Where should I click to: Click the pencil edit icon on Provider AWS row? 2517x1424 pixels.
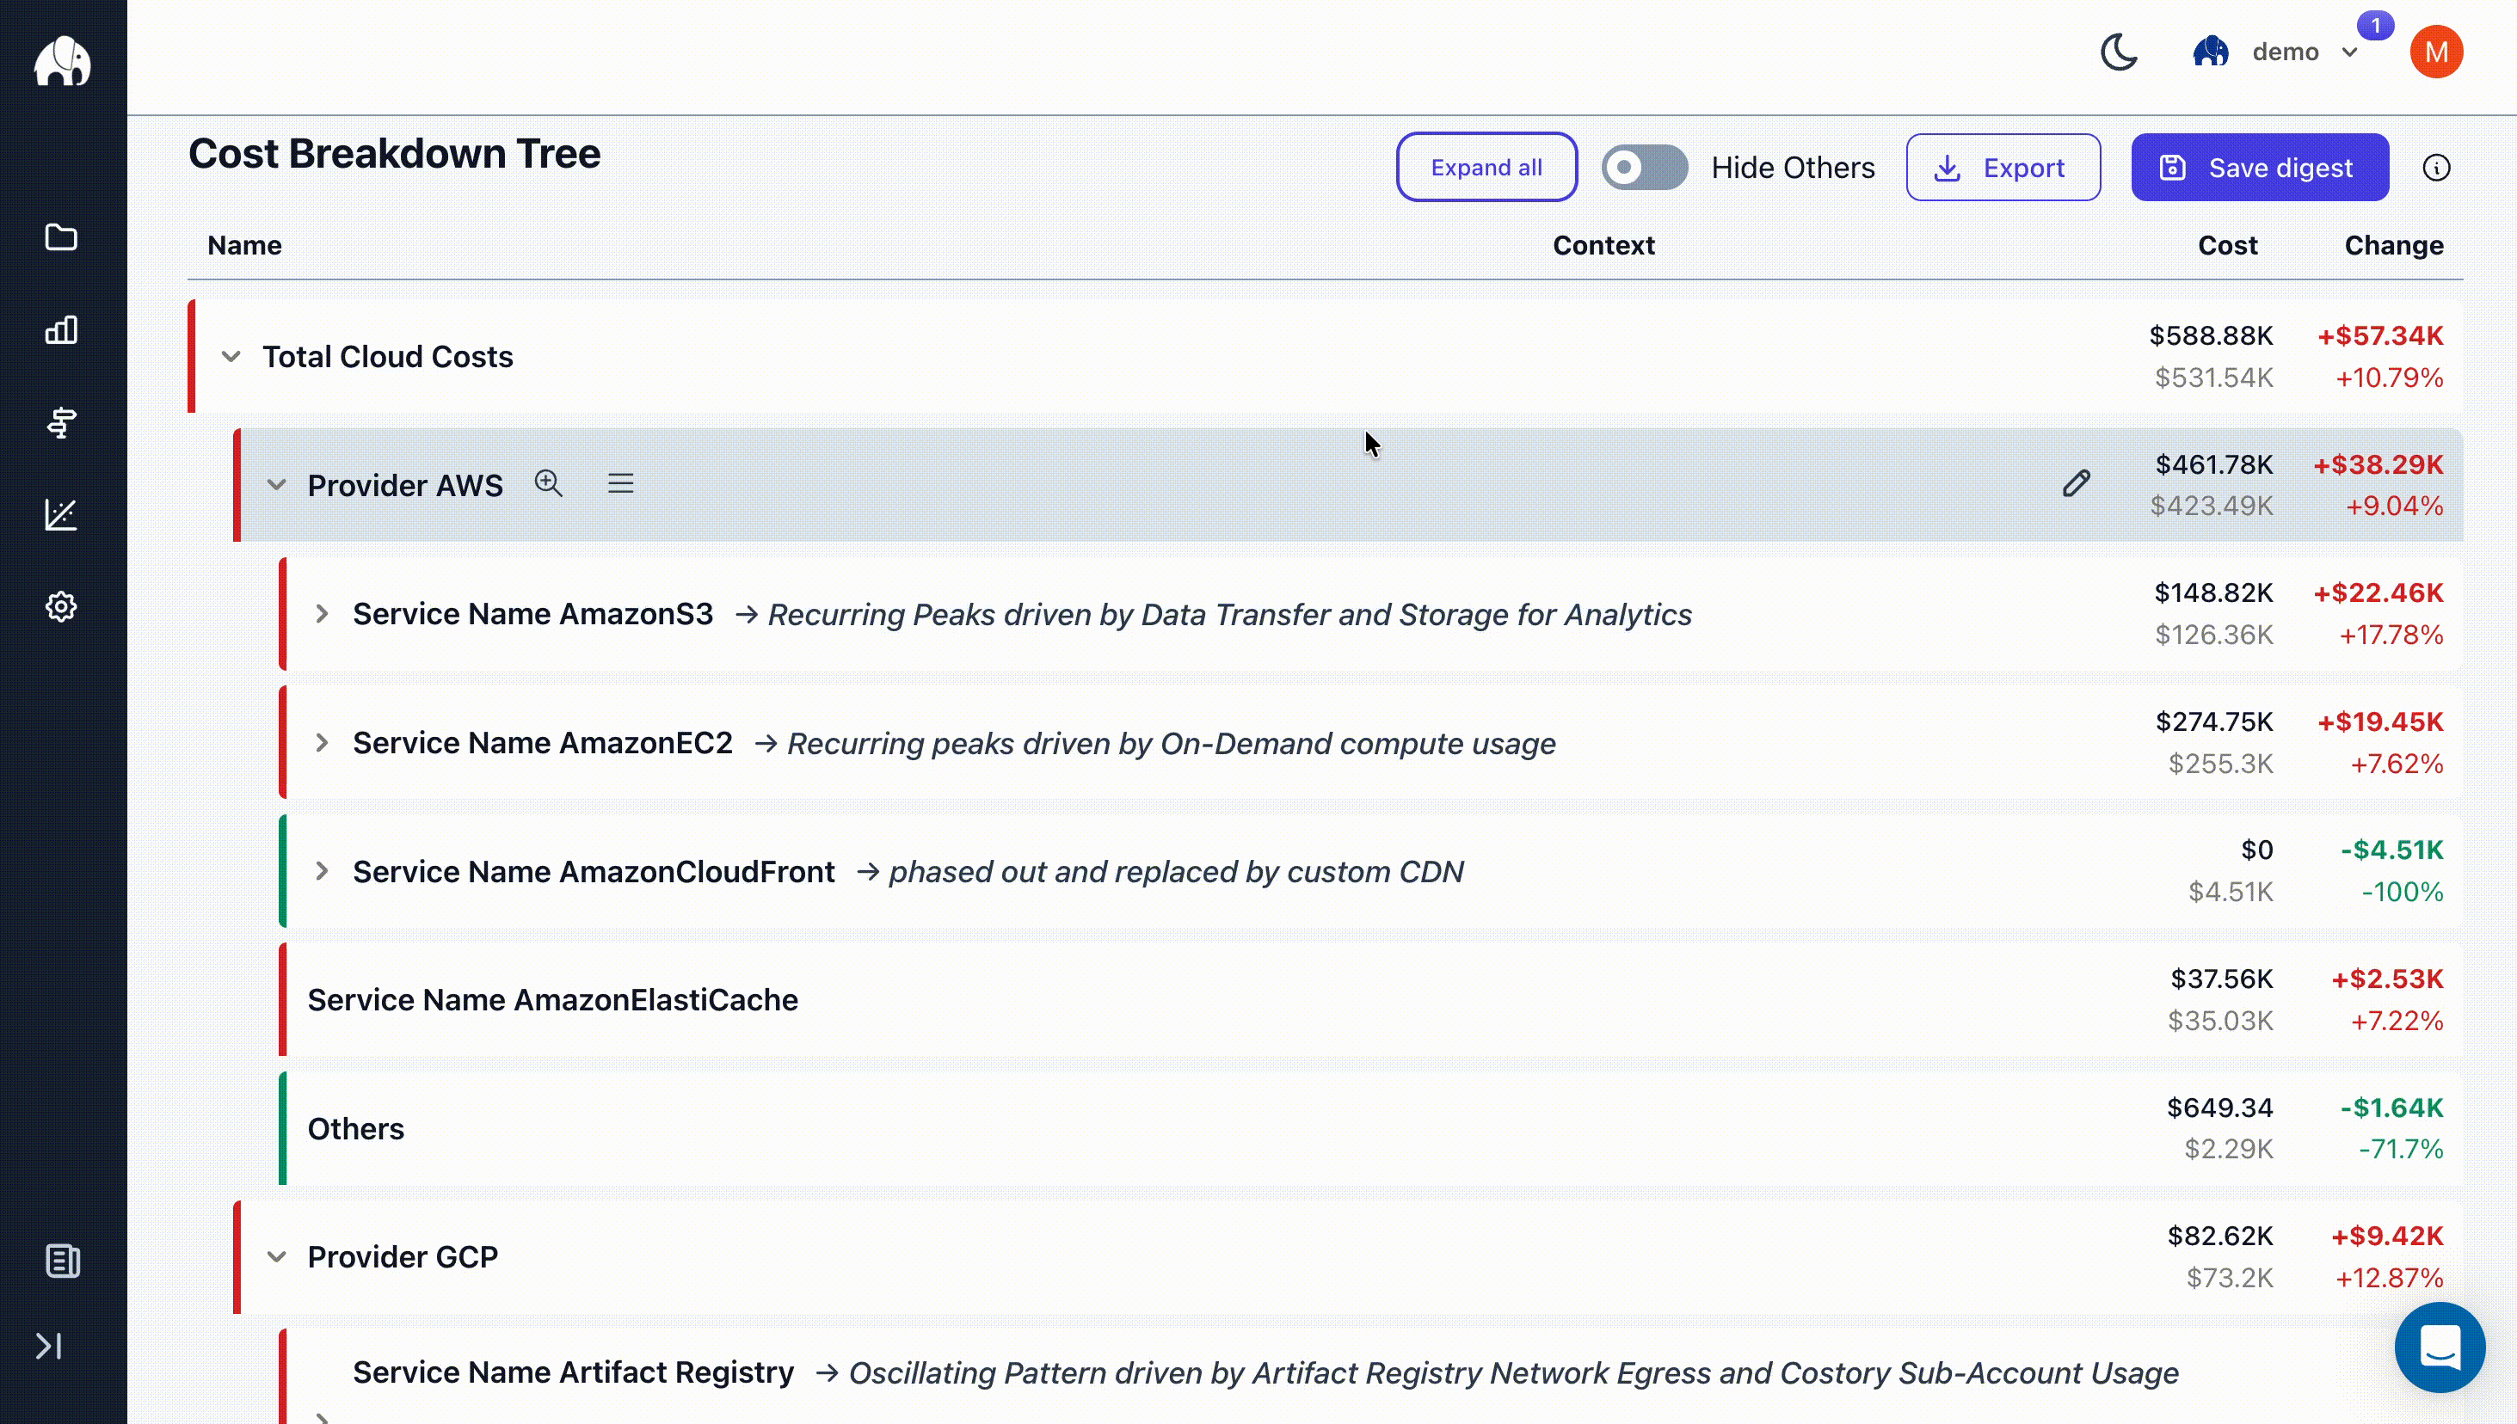(x=2076, y=483)
